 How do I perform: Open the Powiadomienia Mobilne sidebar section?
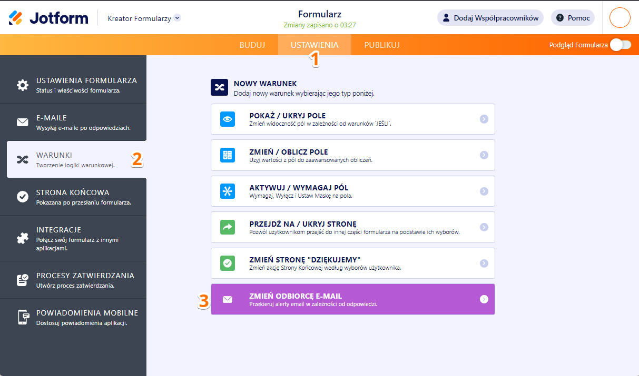click(73, 317)
